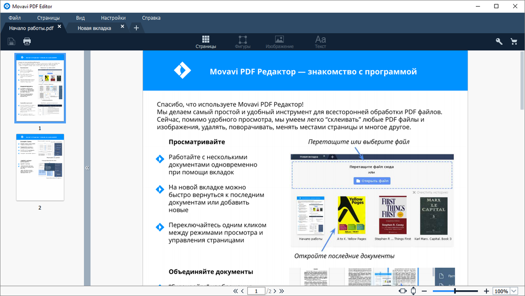Image resolution: width=525 pixels, height=296 pixels.
Task: Go to the next page
Action: pyautogui.click(x=275, y=291)
